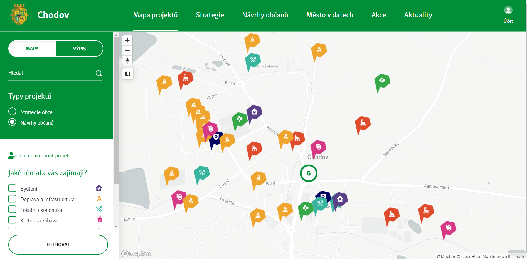
Task: Reset map bearing with the compass button
Action: tap(127, 61)
